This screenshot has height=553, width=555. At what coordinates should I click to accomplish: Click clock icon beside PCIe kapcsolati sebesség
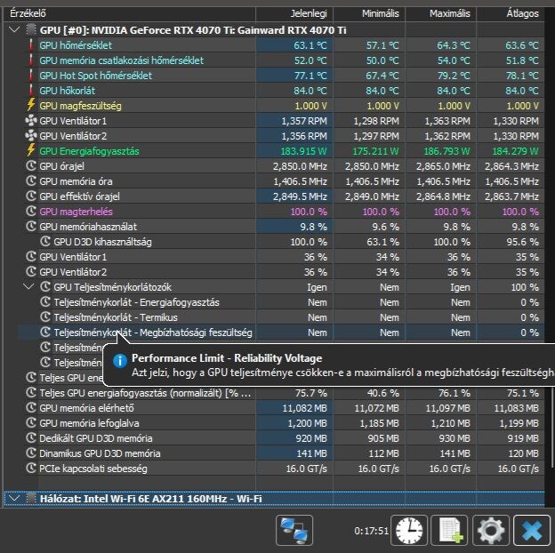pyautogui.click(x=31, y=469)
